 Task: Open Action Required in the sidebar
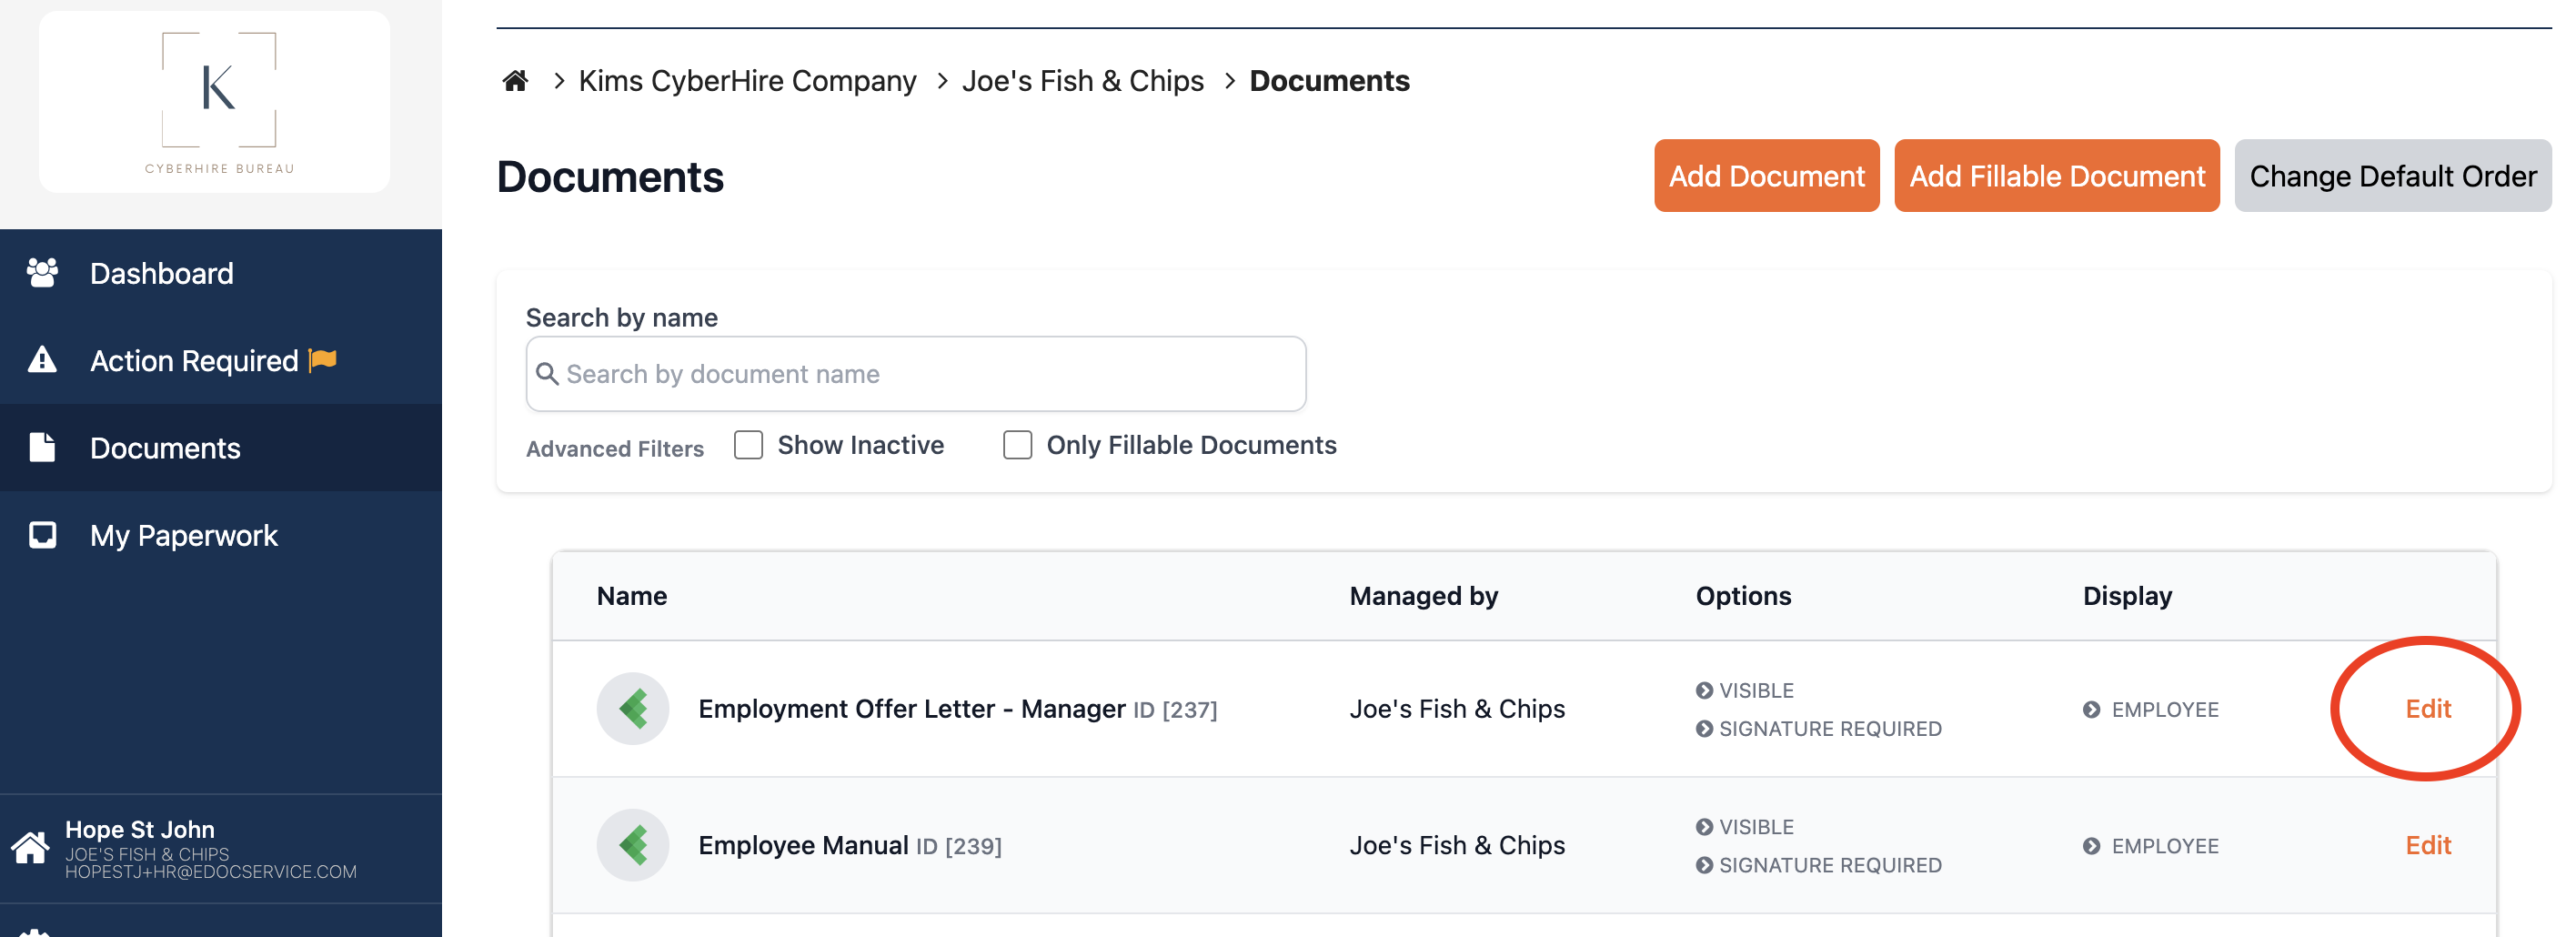point(221,360)
